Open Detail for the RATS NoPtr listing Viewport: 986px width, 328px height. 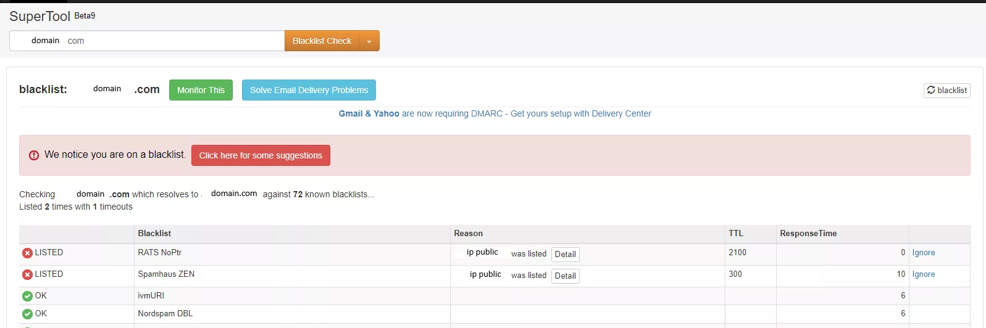[x=565, y=254]
